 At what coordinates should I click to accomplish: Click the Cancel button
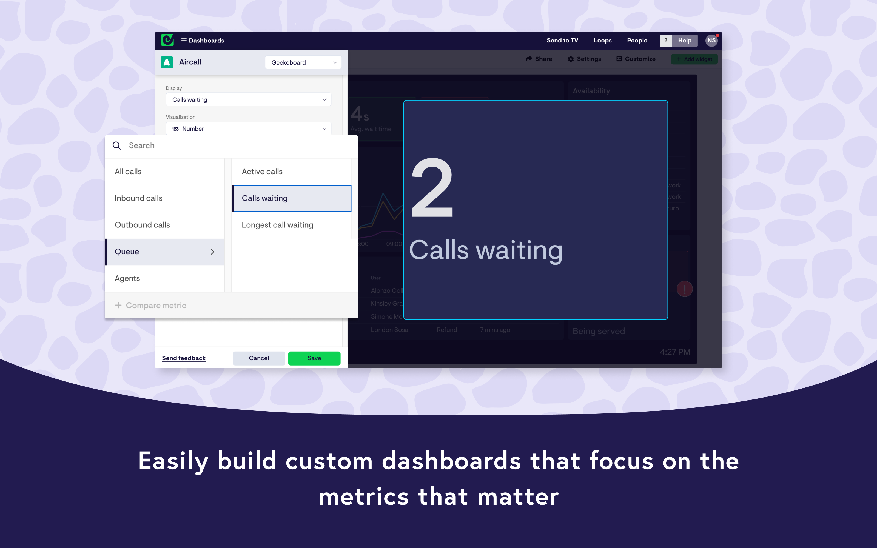tap(259, 358)
